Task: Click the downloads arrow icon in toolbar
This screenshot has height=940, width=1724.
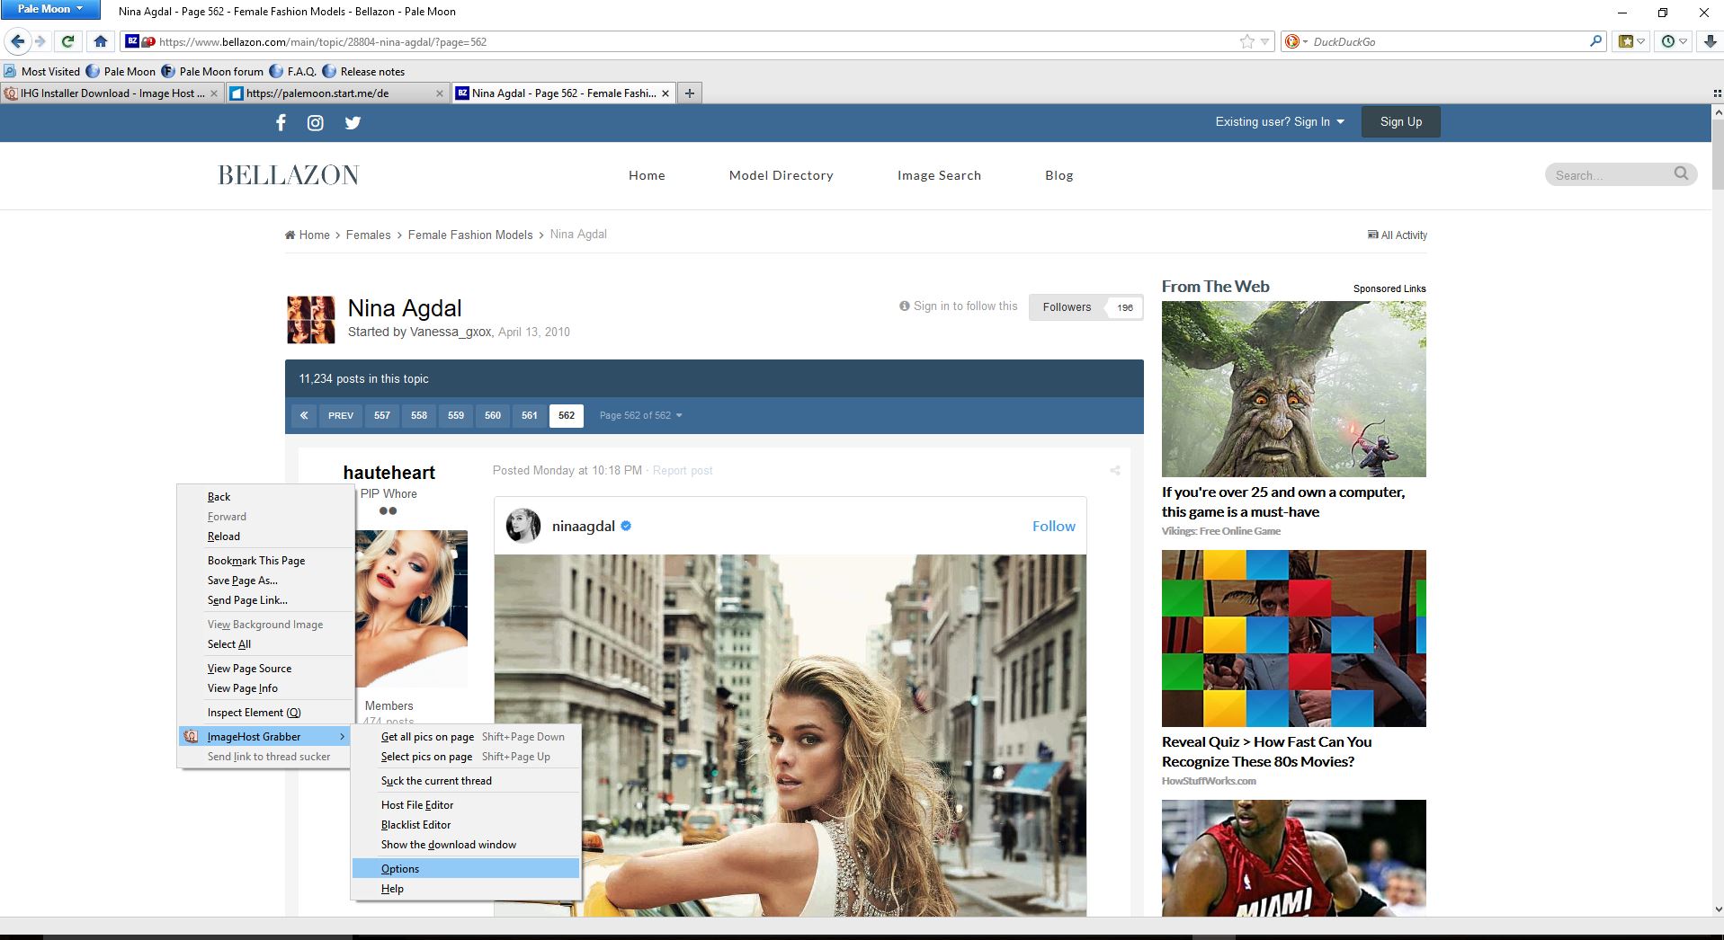Action: point(1709,41)
